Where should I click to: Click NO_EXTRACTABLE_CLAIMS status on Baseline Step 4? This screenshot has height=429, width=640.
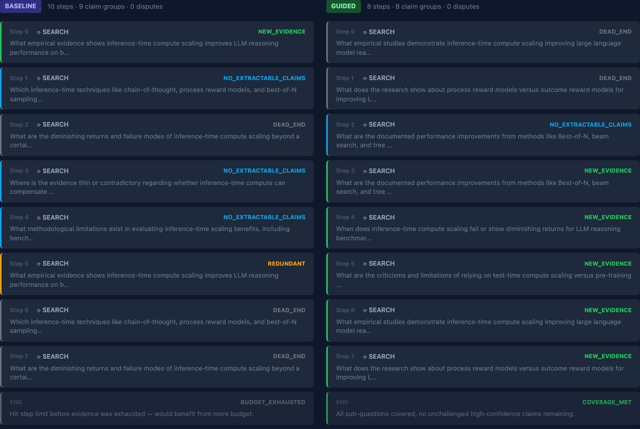pos(265,217)
